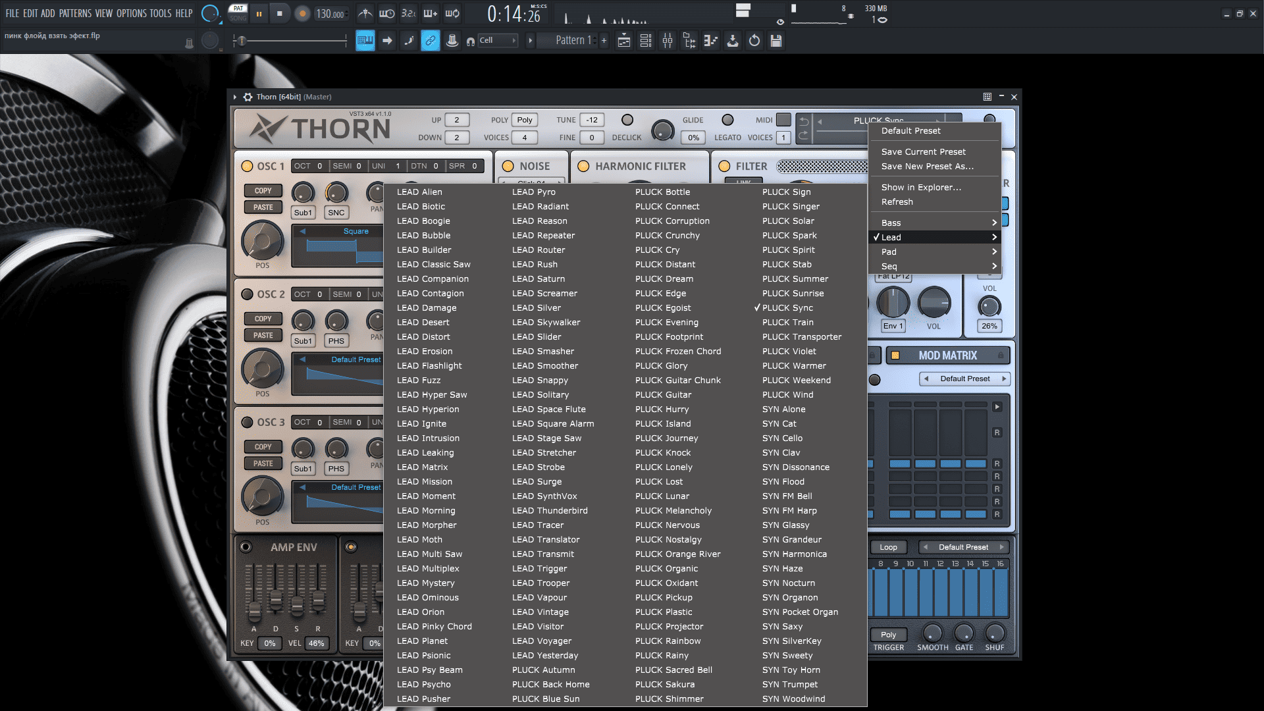Click the Poly TRIGGER button
This screenshot has width=1264, height=711.
point(888,635)
